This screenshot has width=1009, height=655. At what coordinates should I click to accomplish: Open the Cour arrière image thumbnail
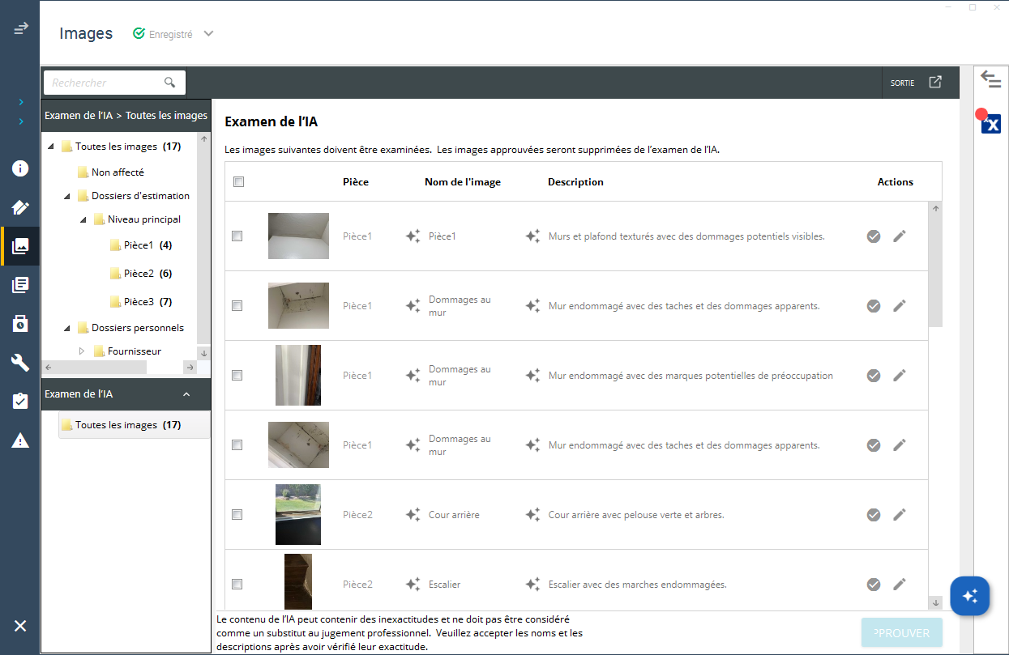click(298, 515)
